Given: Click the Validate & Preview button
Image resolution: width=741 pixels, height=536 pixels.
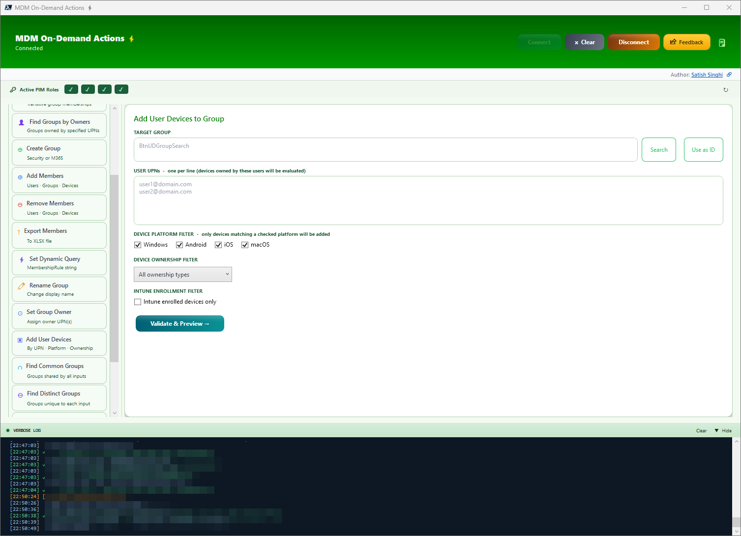Looking at the screenshot, I should (179, 323).
